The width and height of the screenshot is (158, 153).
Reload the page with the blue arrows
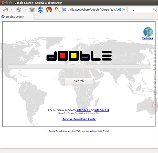pyautogui.click(x=40, y=10)
